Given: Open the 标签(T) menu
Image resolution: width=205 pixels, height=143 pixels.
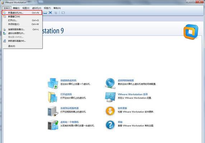Looking at the screenshot, I should click(47, 8).
